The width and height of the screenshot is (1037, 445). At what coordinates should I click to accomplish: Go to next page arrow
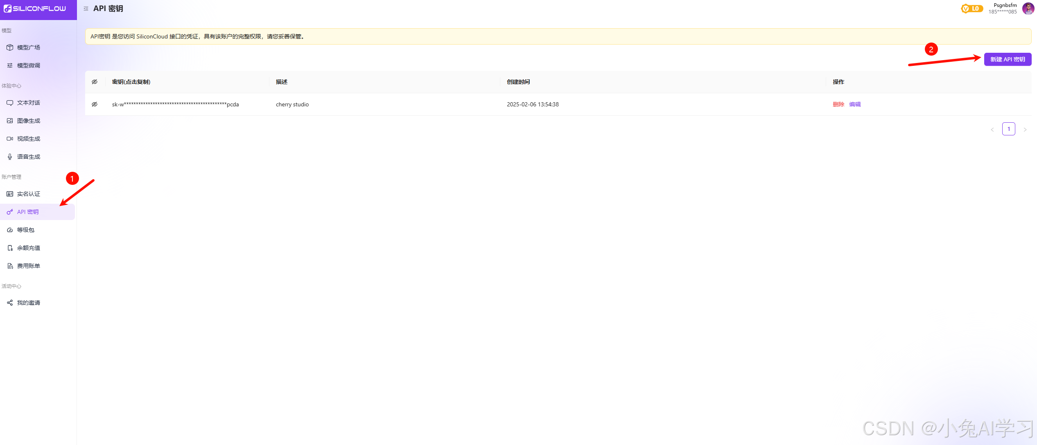coord(1025,129)
